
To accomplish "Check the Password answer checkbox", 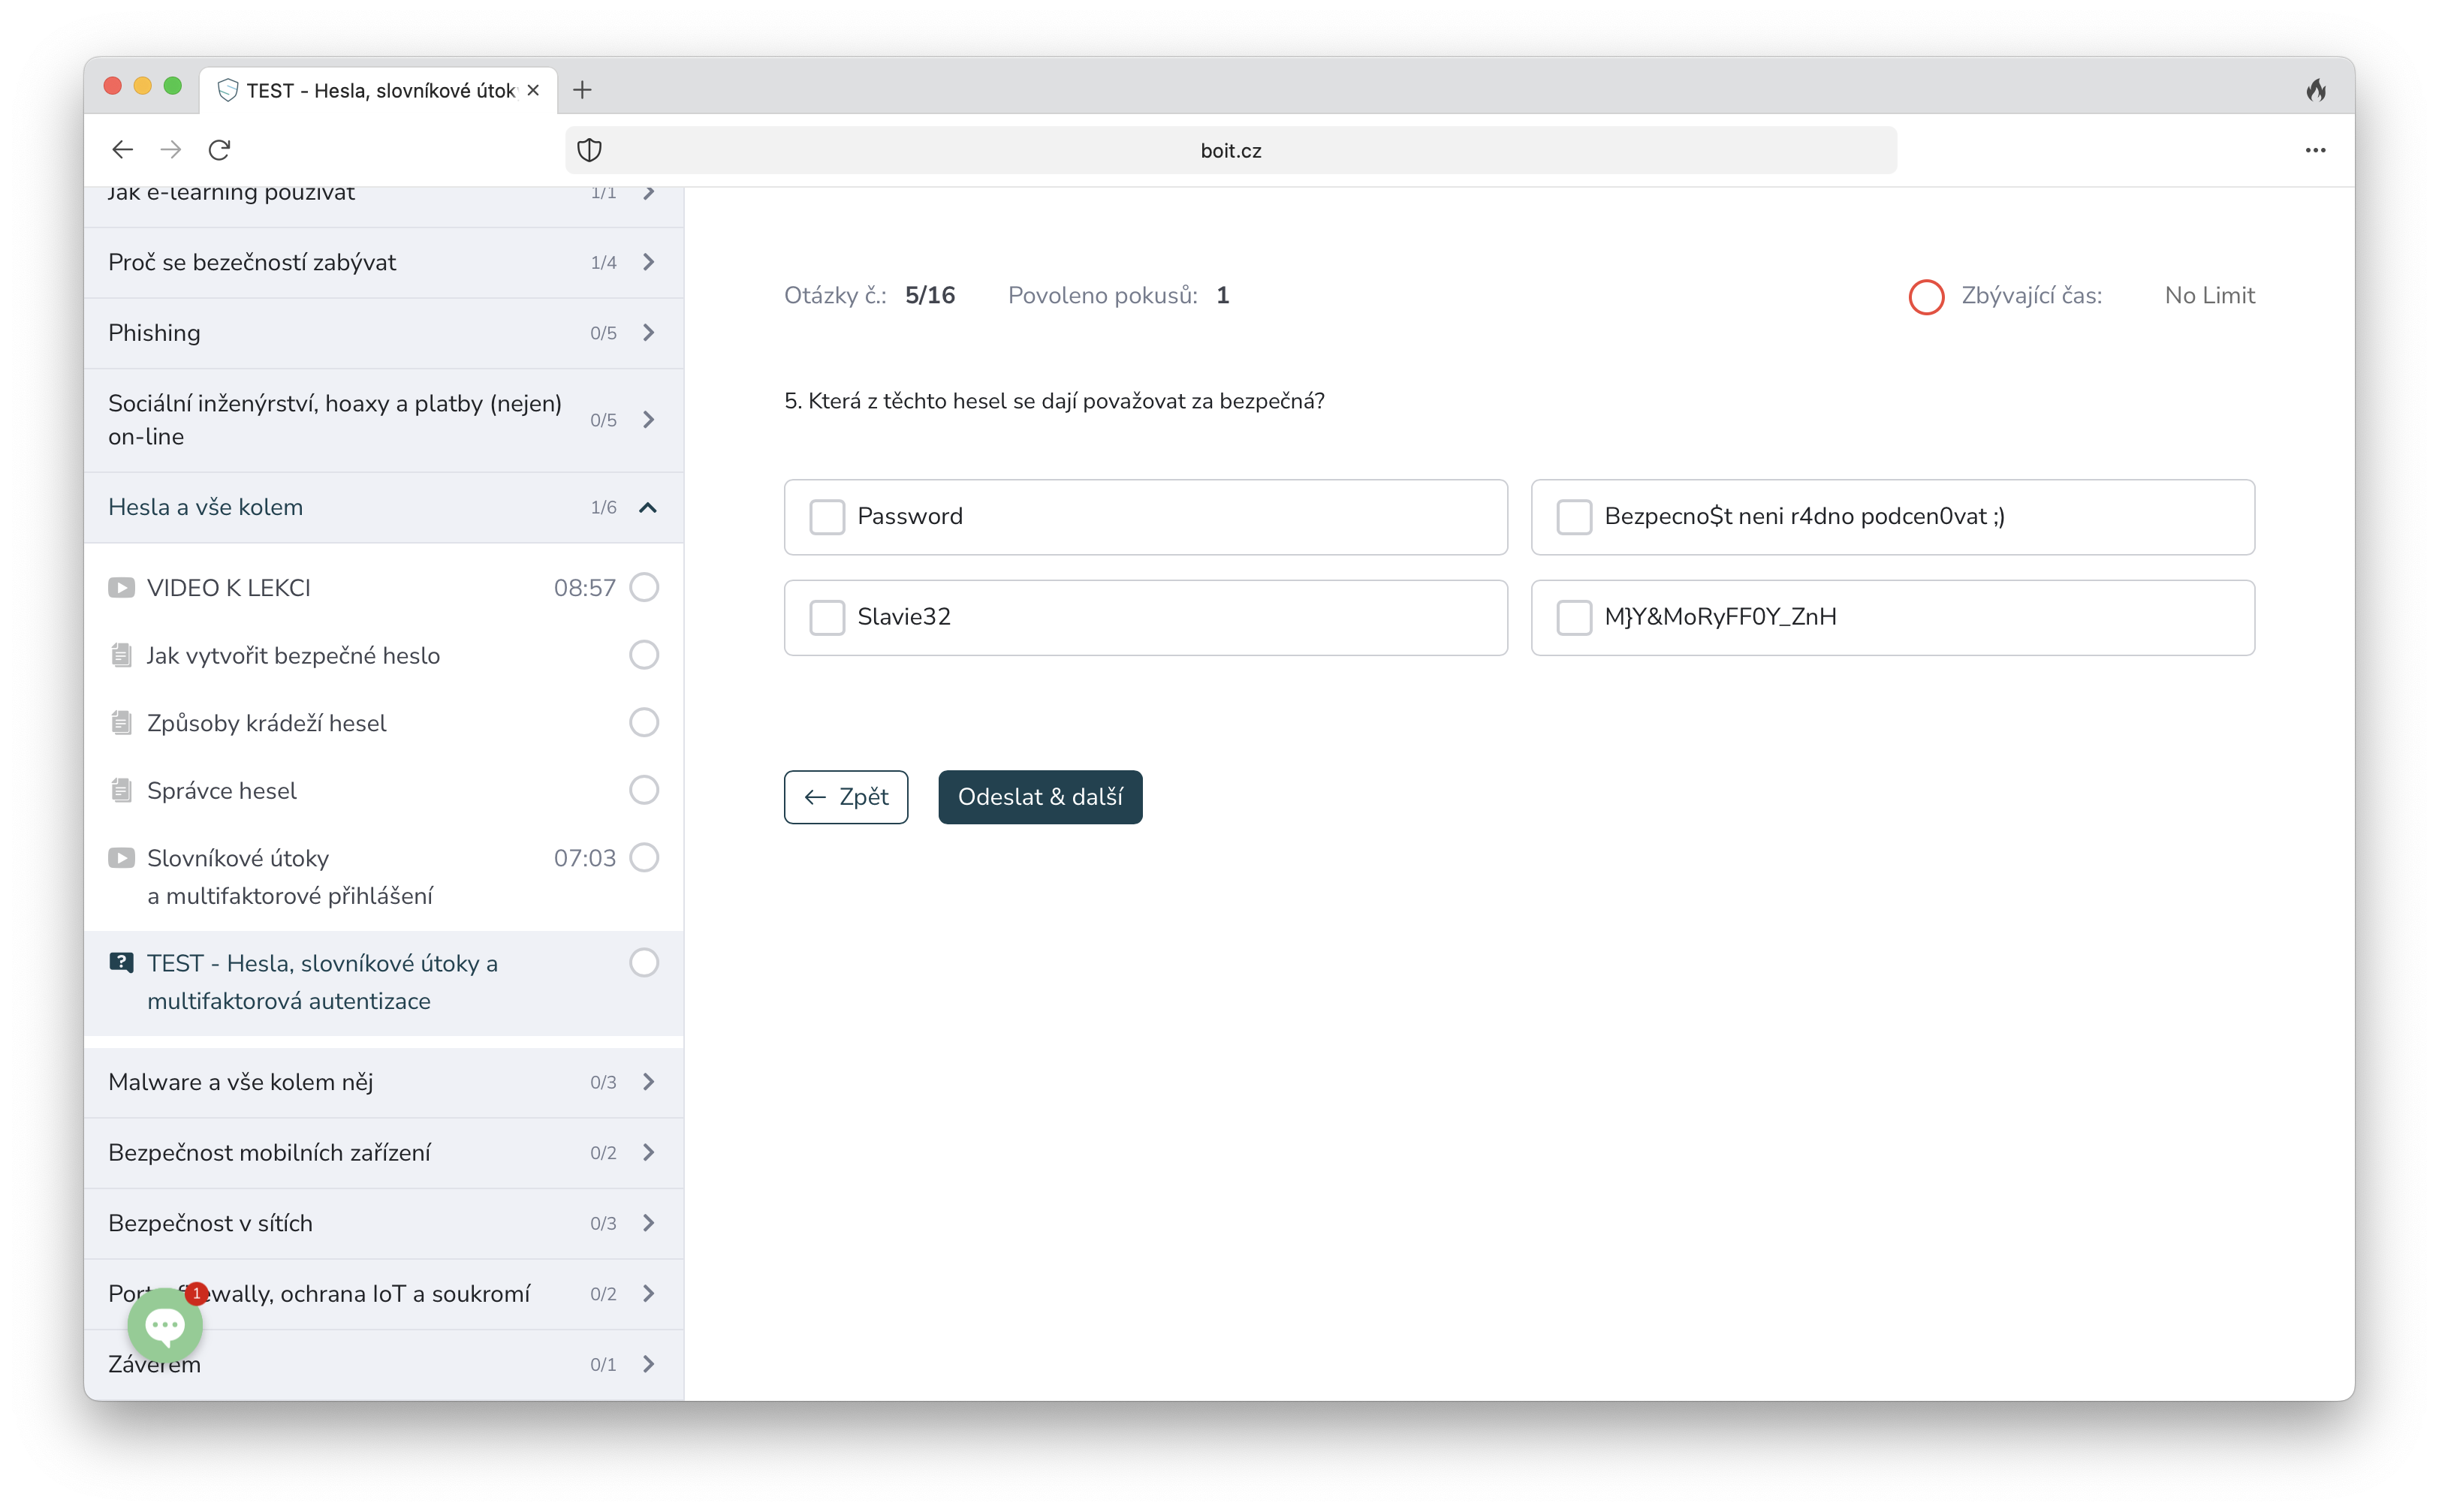I will [x=827, y=517].
